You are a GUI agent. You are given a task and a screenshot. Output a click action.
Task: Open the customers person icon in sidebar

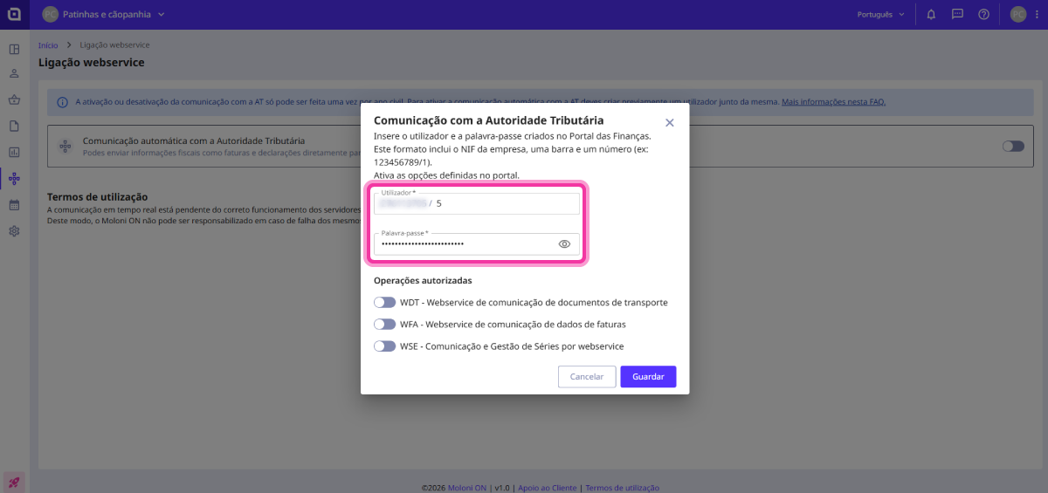(x=14, y=74)
